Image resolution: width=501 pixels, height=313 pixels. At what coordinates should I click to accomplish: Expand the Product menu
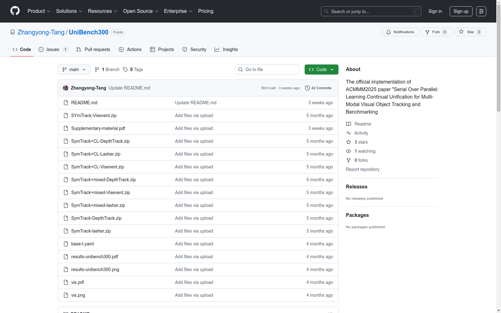[x=39, y=11]
